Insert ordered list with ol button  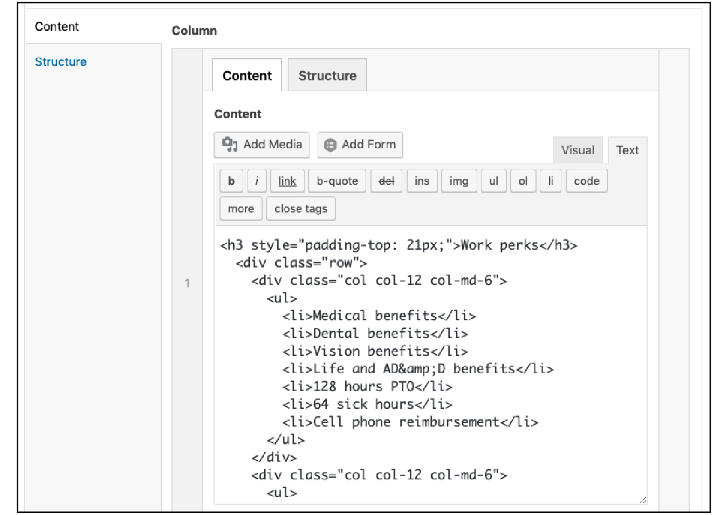click(x=523, y=181)
